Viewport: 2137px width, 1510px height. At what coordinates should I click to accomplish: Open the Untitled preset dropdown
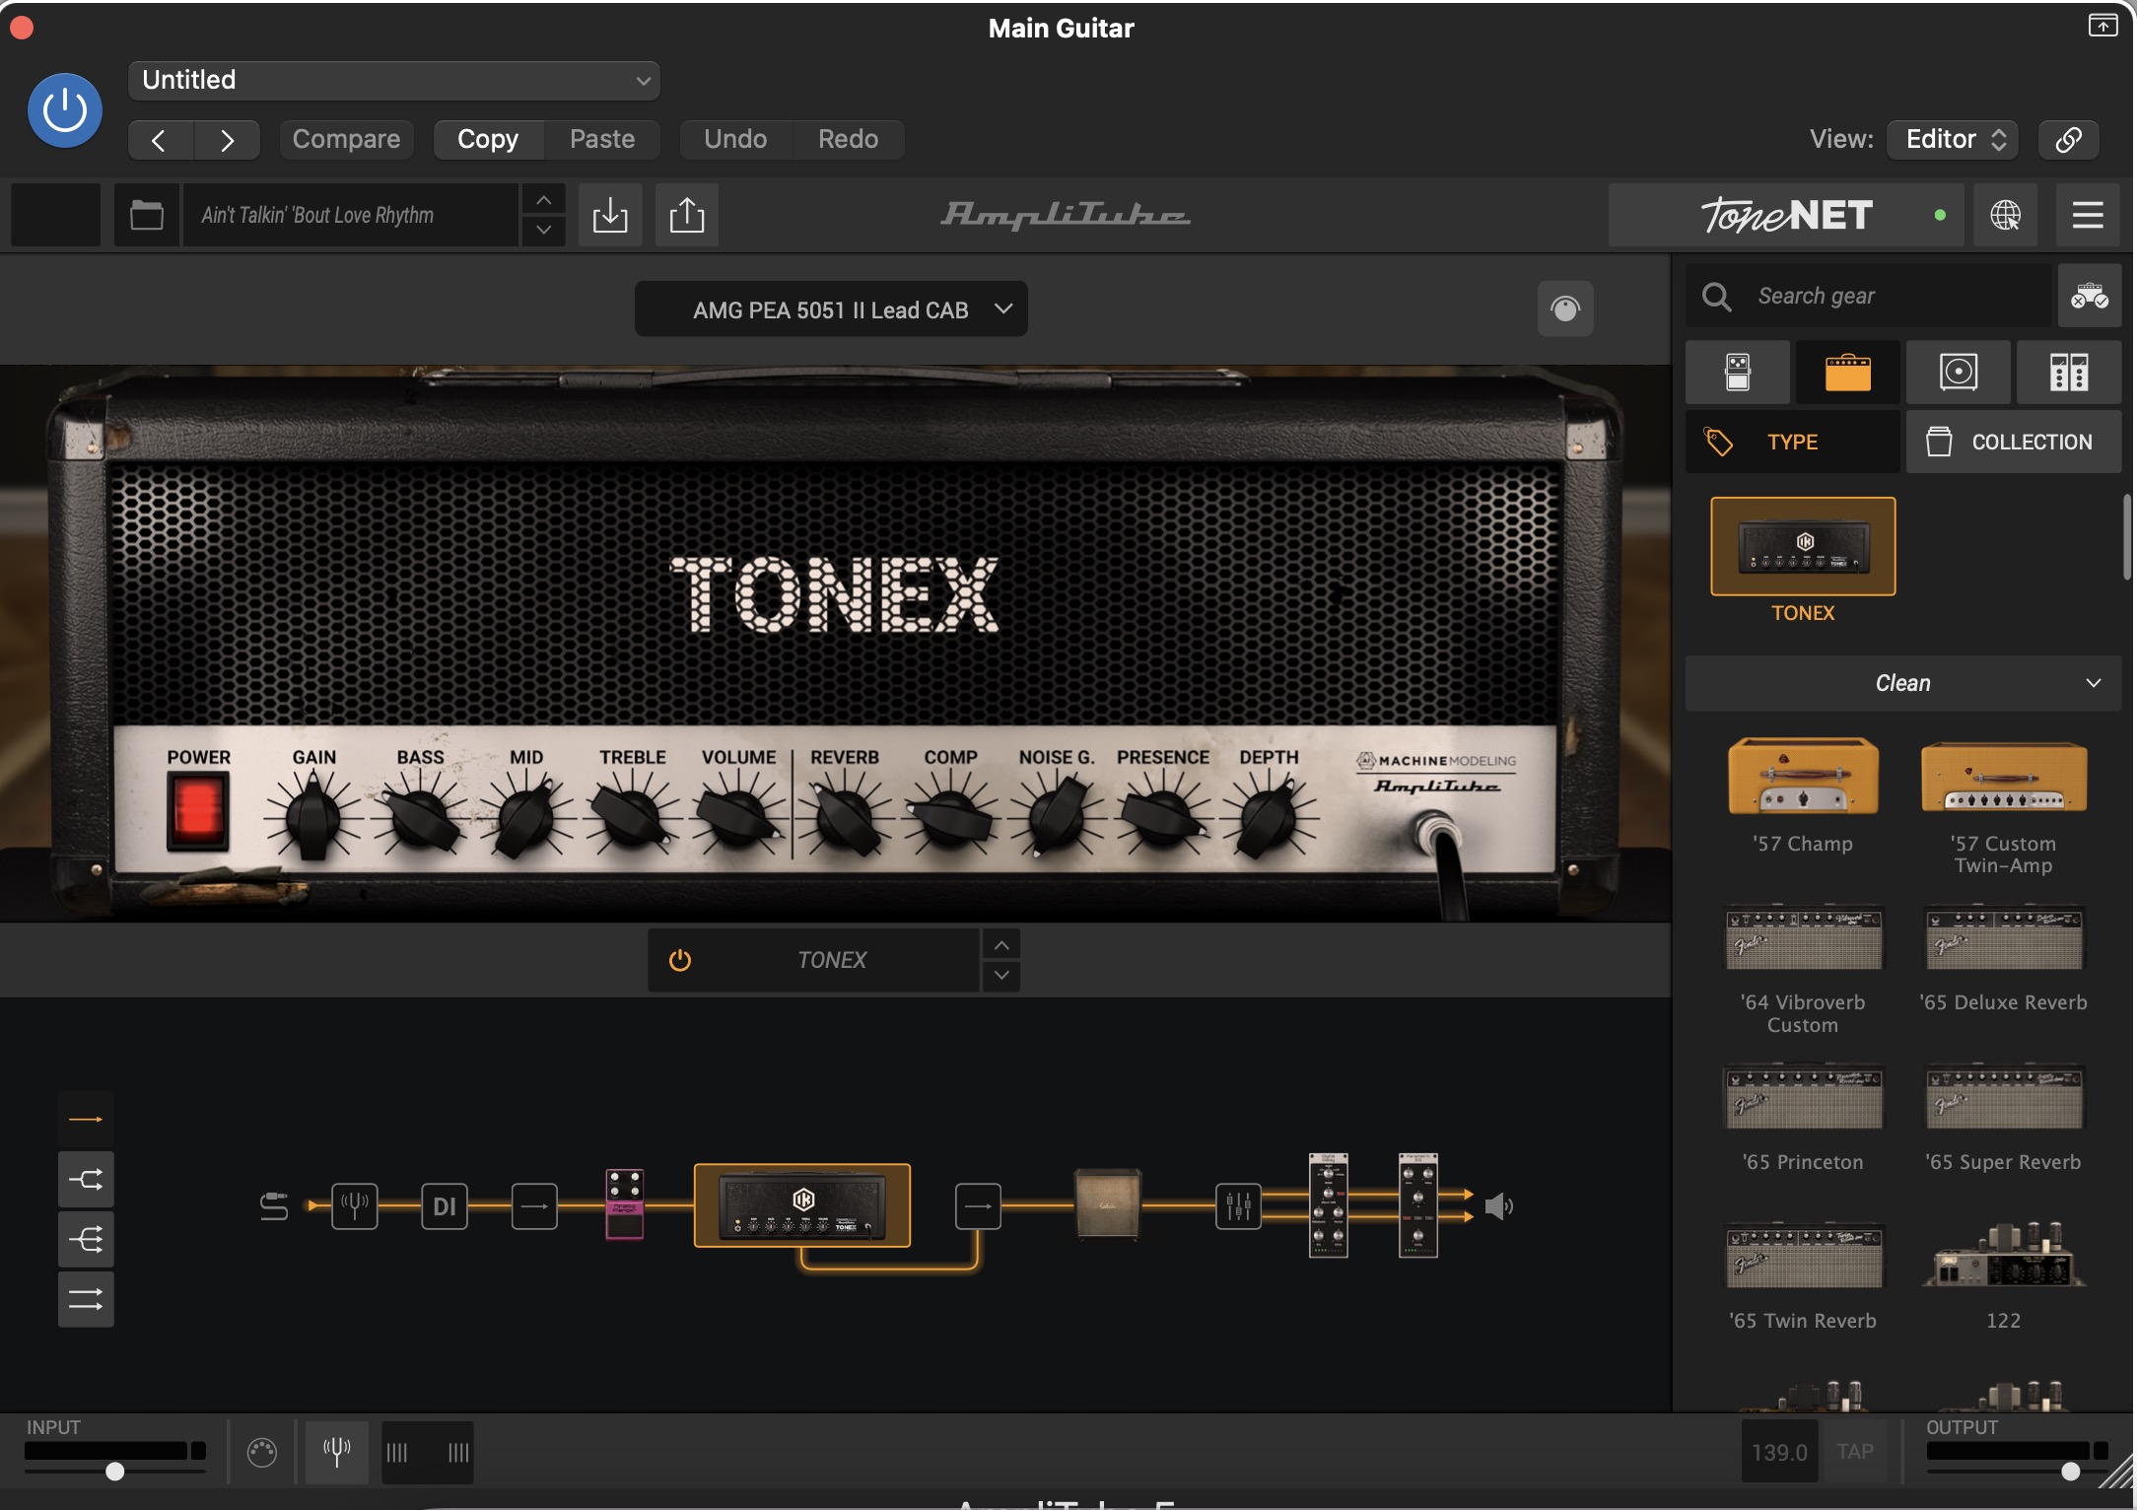point(393,80)
